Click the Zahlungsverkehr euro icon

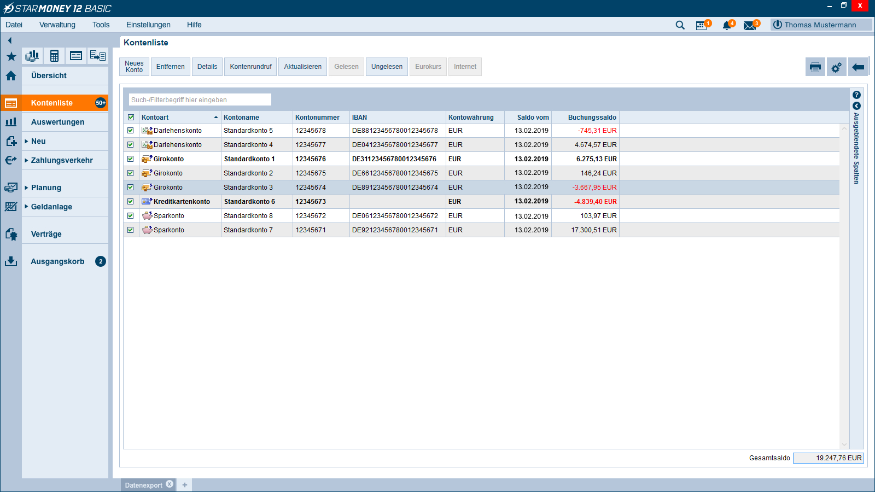[11, 160]
